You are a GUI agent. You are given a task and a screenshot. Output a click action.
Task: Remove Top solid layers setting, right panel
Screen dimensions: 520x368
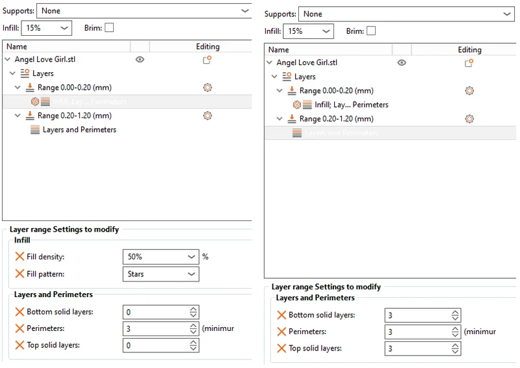[281, 348]
